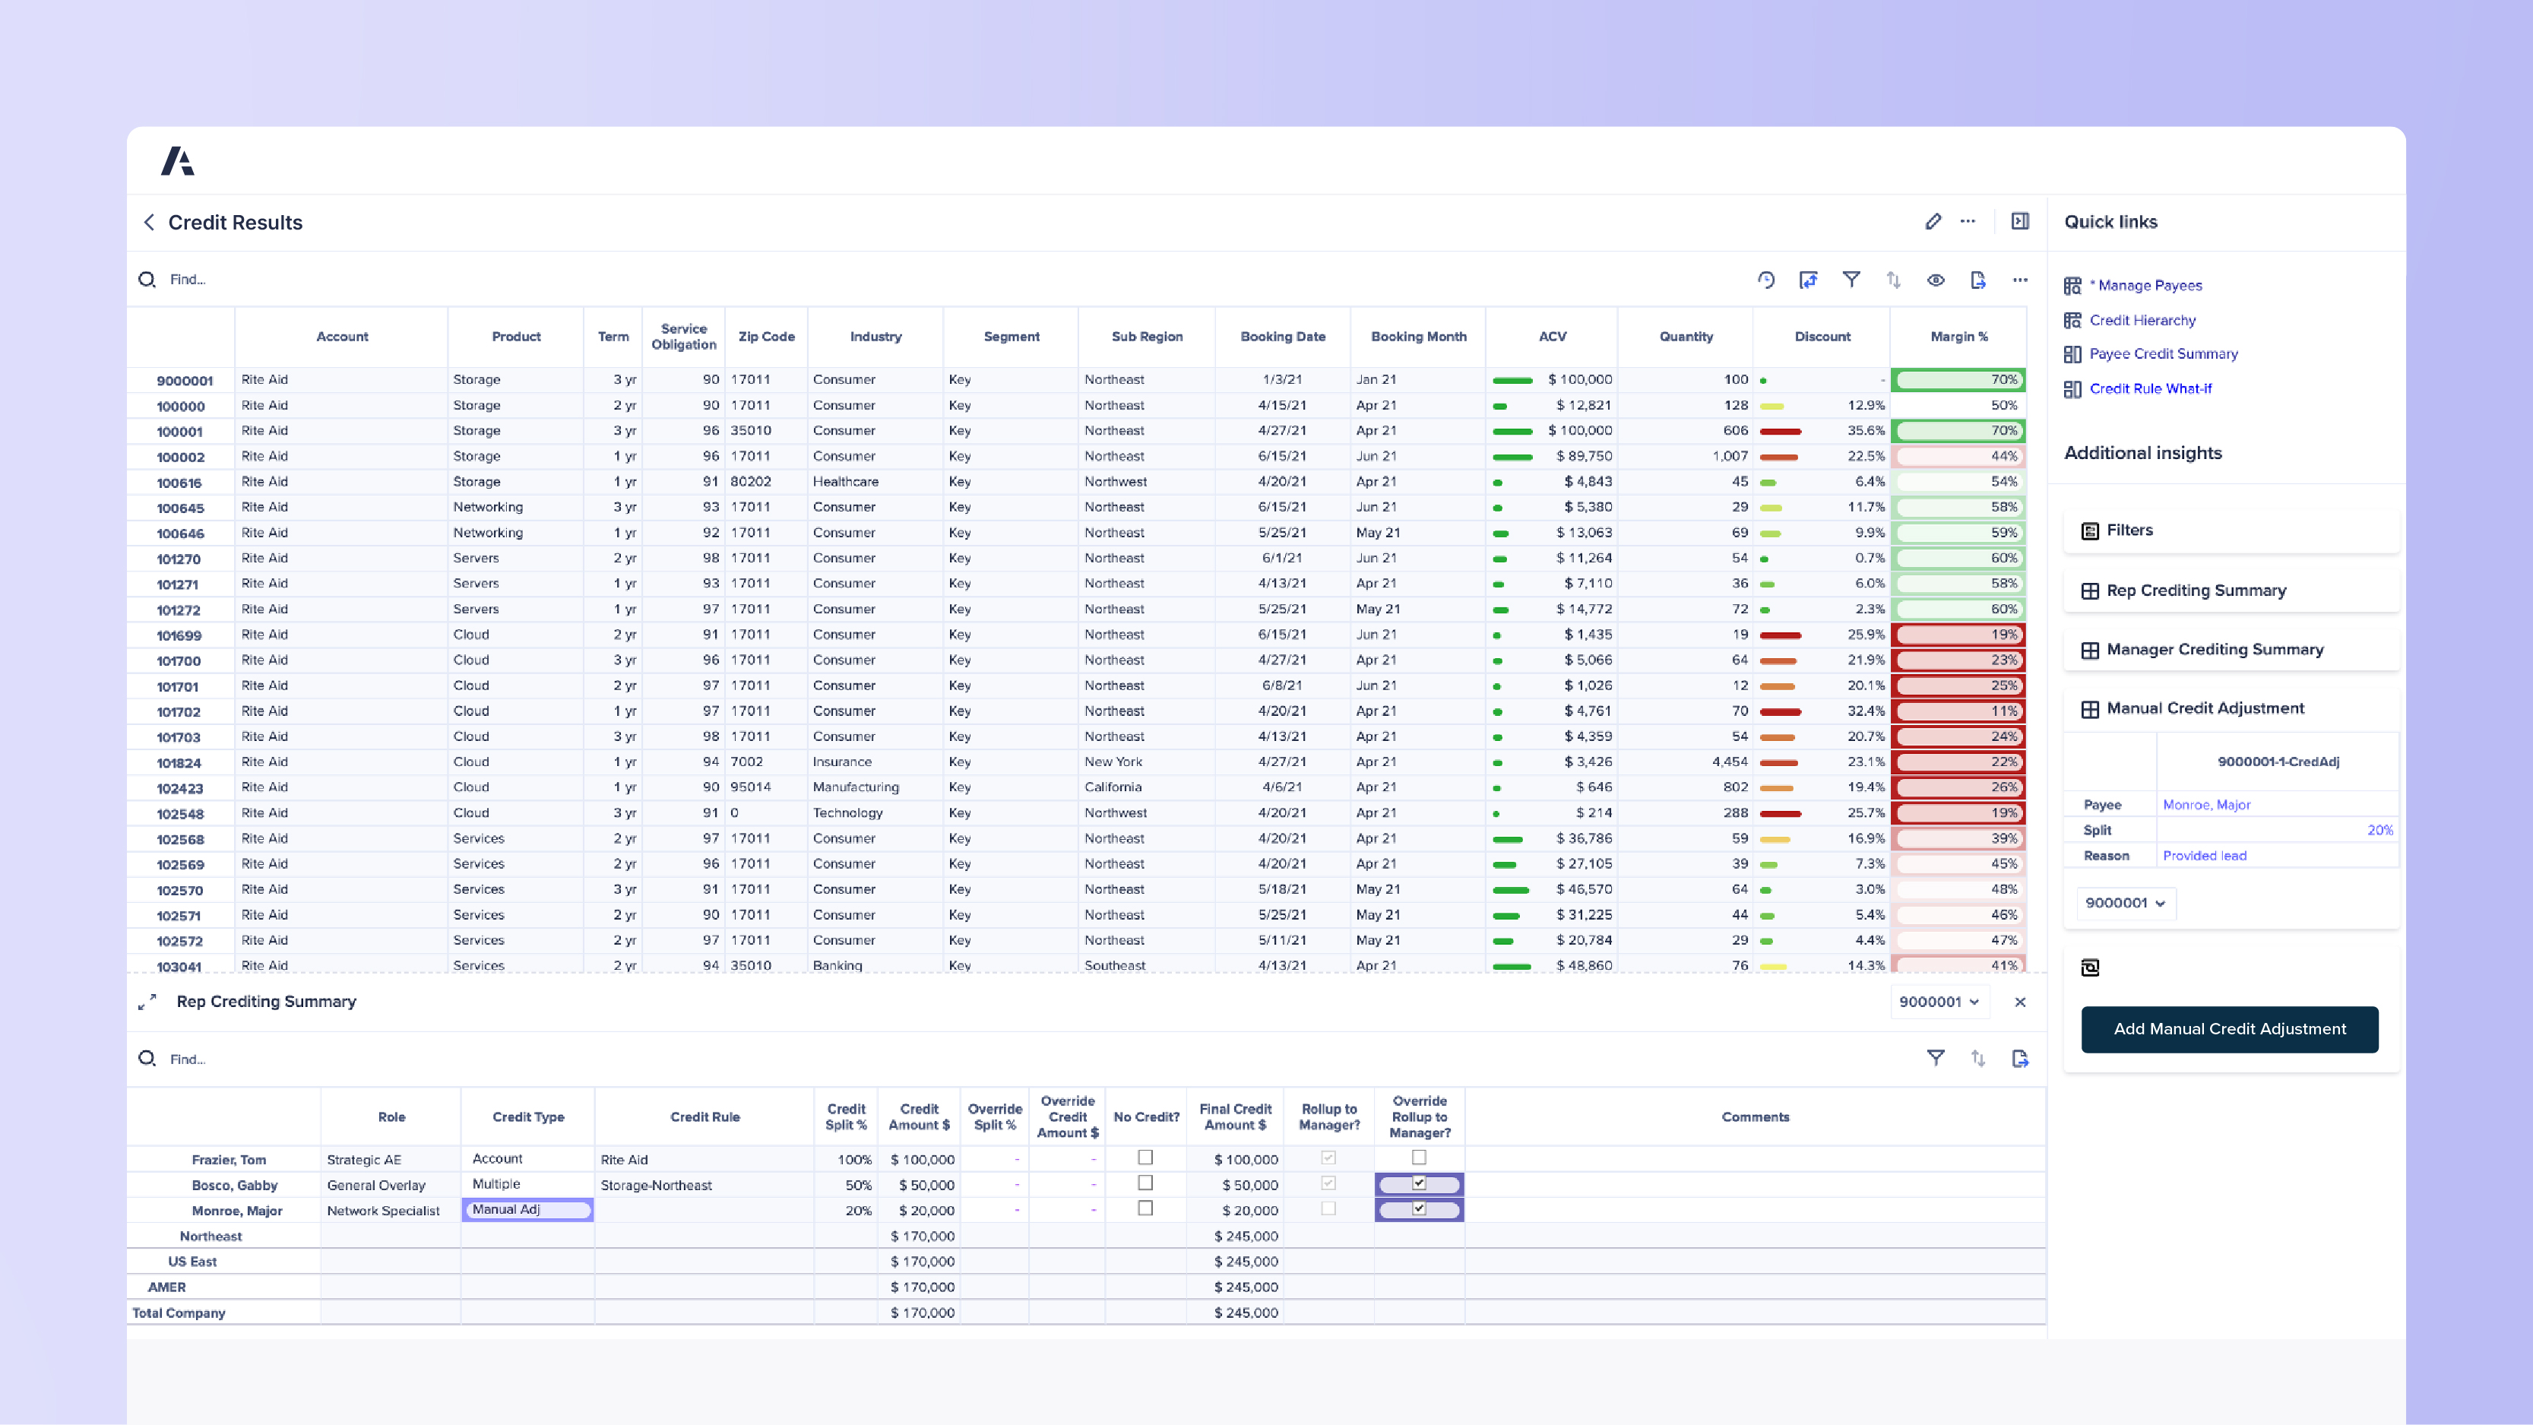This screenshot has width=2533, height=1425.
Task: Open the filter icon above the Credit Results table
Action: point(1853,280)
